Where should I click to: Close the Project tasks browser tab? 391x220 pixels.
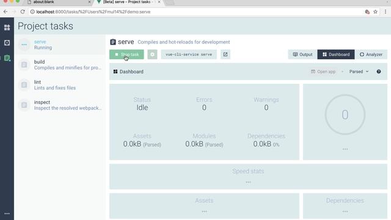coord(159,2)
